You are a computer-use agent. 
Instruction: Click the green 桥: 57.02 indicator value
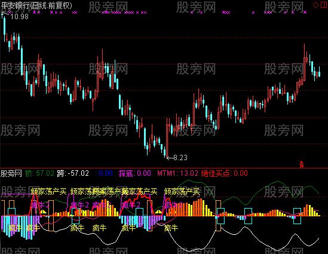40,173
